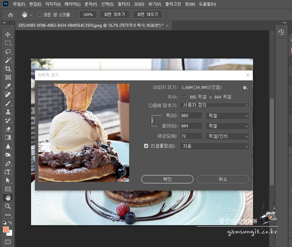This screenshot has height=247, width=292.
Task: Select the Eraser tool
Action: click(x=8, y=129)
